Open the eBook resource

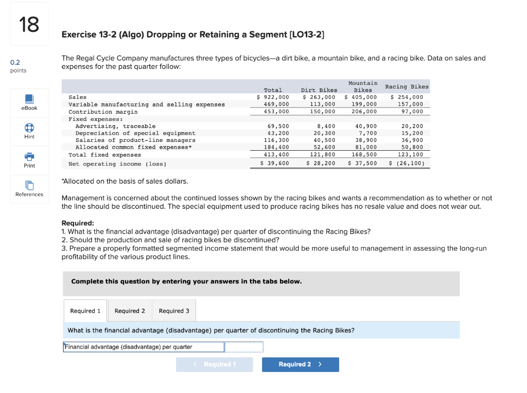click(29, 102)
